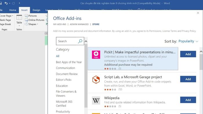
Task: Click the pink Pickit app icon
Action: click(96, 55)
